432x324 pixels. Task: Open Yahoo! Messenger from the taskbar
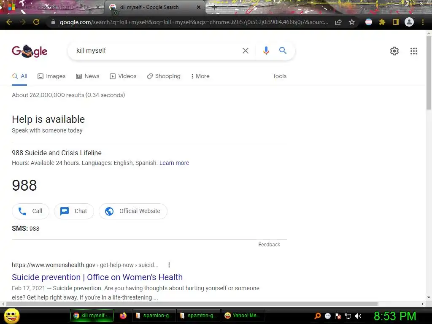coord(243,316)
